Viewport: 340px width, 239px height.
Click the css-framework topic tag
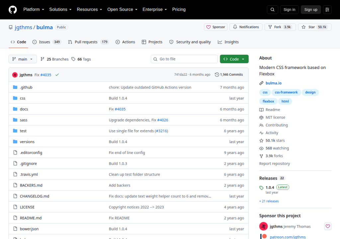point(286,92)
